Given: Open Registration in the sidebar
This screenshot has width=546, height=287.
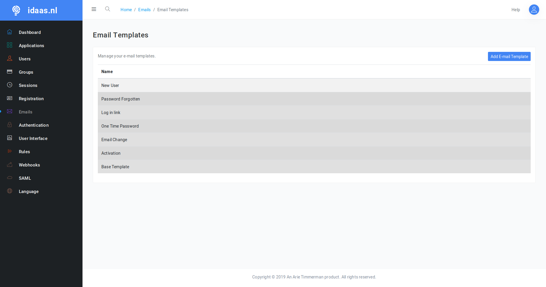Looking at the screenshot, I should pyautogui.click(x=31, y=99).
